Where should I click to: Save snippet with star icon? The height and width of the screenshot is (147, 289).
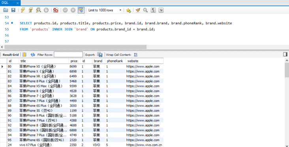click(x=128, y=10)
